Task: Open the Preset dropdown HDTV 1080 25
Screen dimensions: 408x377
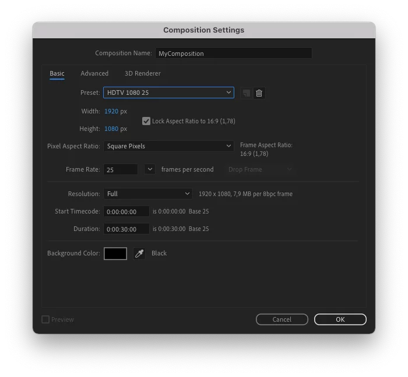Action: [168, 93]
